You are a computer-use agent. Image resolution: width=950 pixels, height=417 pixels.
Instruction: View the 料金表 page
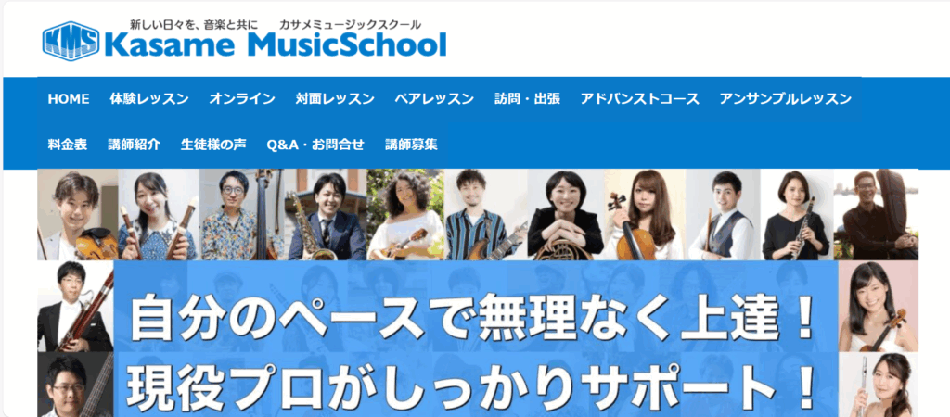[68, 145]
